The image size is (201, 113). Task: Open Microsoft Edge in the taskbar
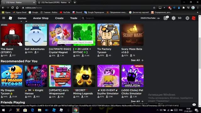(32, 110)
